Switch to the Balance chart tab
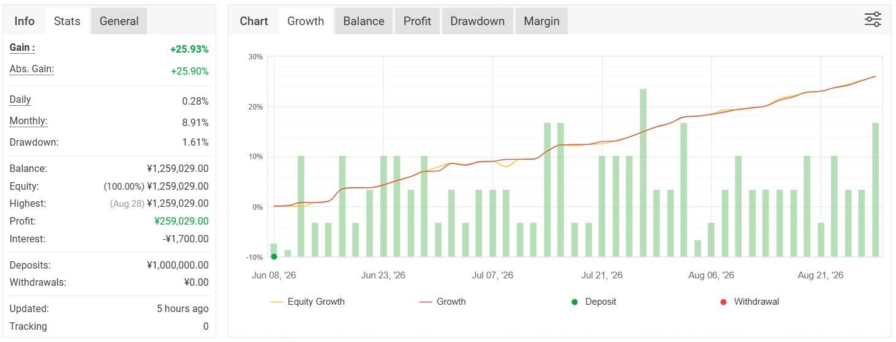Viewport: 896px width, 342px height. [364, 21]
